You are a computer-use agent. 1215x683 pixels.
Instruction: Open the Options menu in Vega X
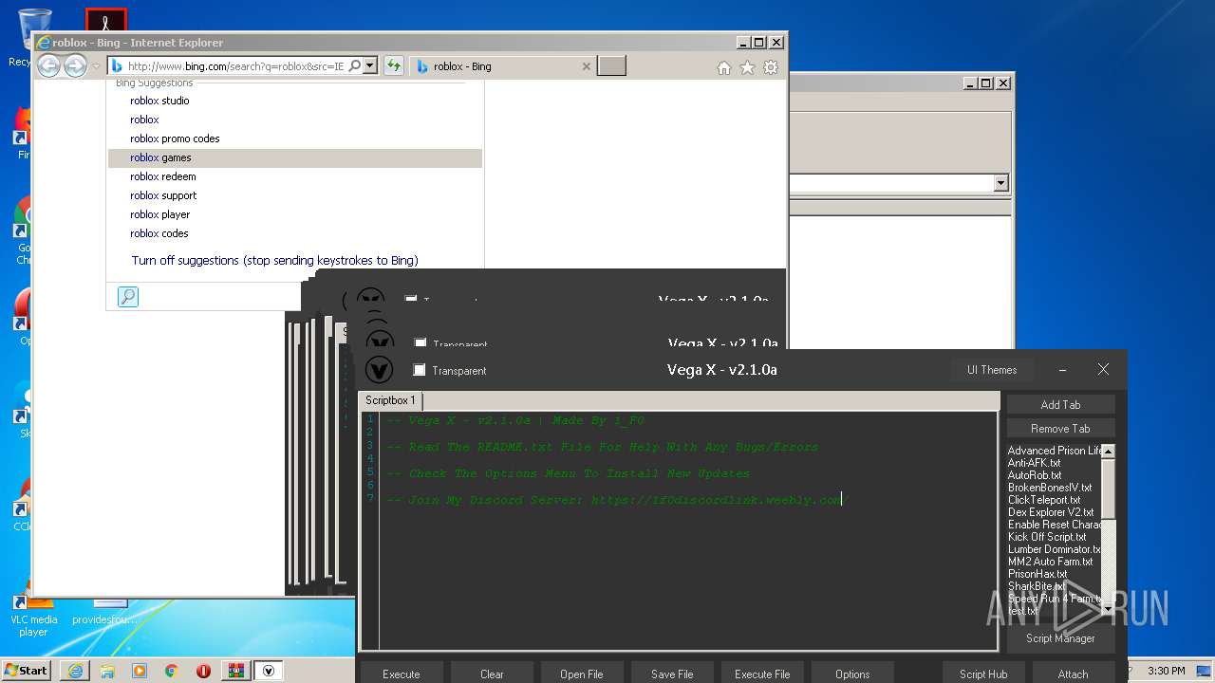click(x=852, y=674)
